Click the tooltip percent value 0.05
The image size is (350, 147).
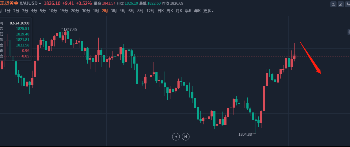[26, 56]
